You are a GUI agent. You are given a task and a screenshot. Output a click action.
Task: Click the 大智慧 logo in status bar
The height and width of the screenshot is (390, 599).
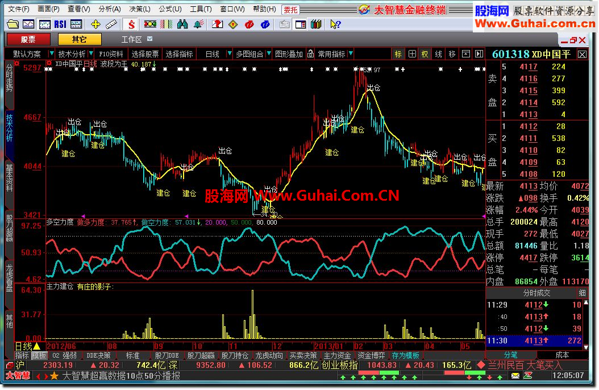tap(18, 376)
